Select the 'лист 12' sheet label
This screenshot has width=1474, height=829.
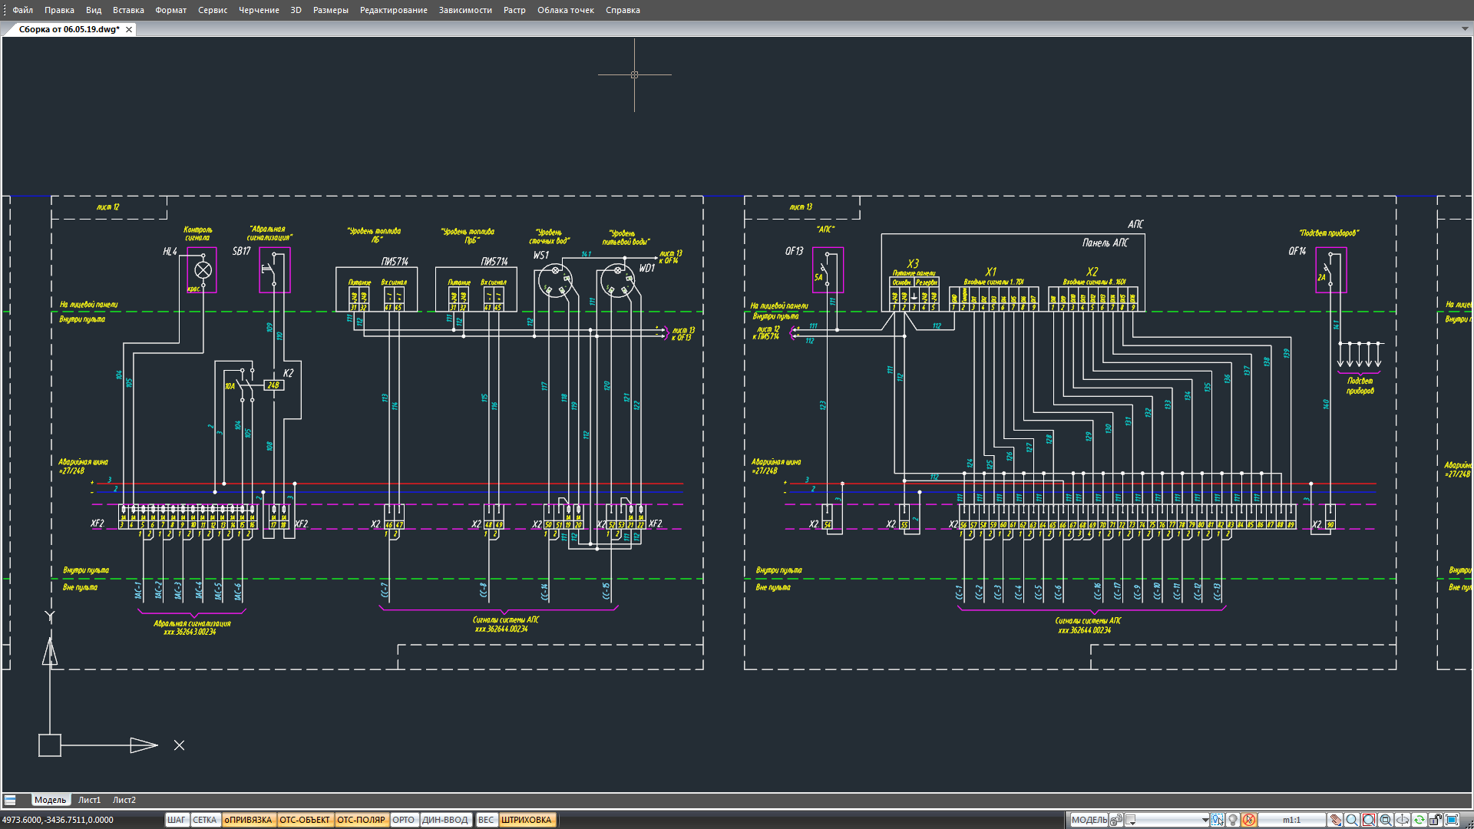(x=107, y=206)
